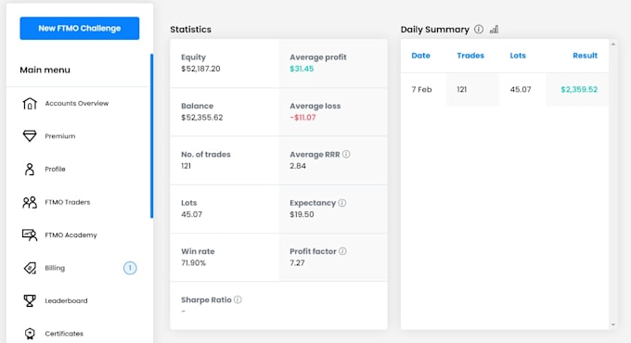Select the Premium diamond icon
Screen dimensions: 631x343
point(30,136)
